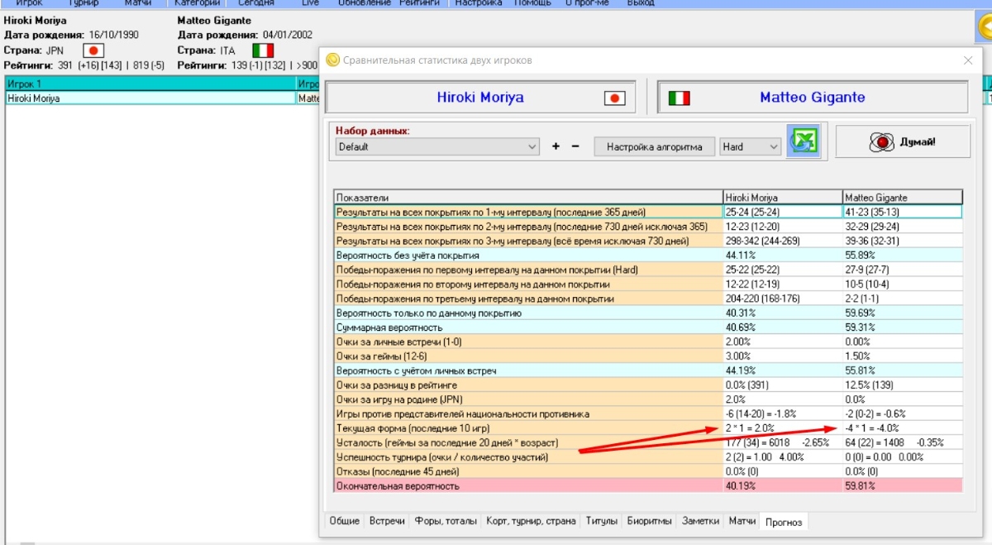Click the yellow back arrow icon

(984, 26)
